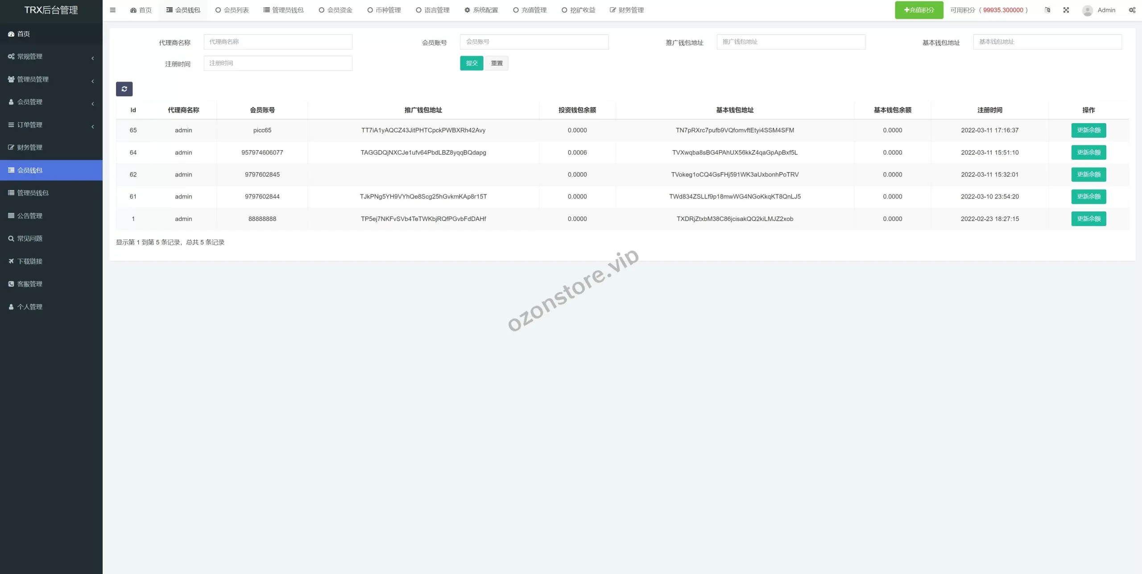Viewport: 1142px width, 574px height.
Task: Open the 管理员钱包 list icon in sidebar
Action: (11, 193)
